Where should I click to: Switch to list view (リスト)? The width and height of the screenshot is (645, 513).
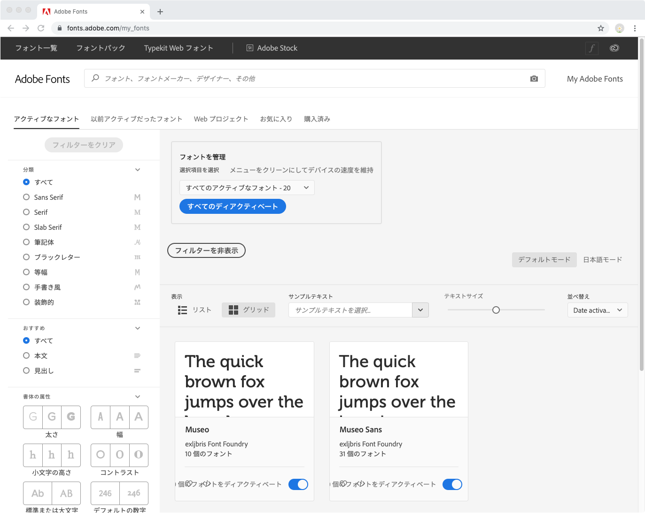(x=194, y=310)
